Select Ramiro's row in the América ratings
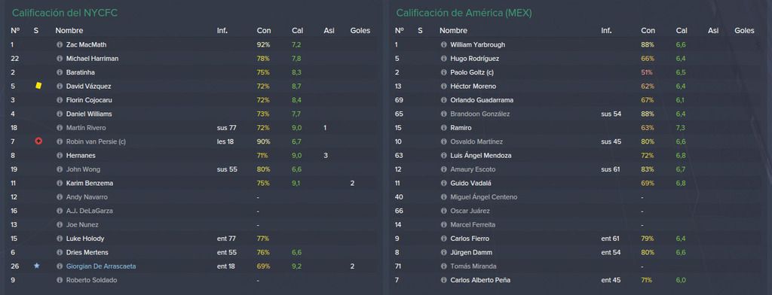Viewport: 772px width, 295px height. click(578, 128)
